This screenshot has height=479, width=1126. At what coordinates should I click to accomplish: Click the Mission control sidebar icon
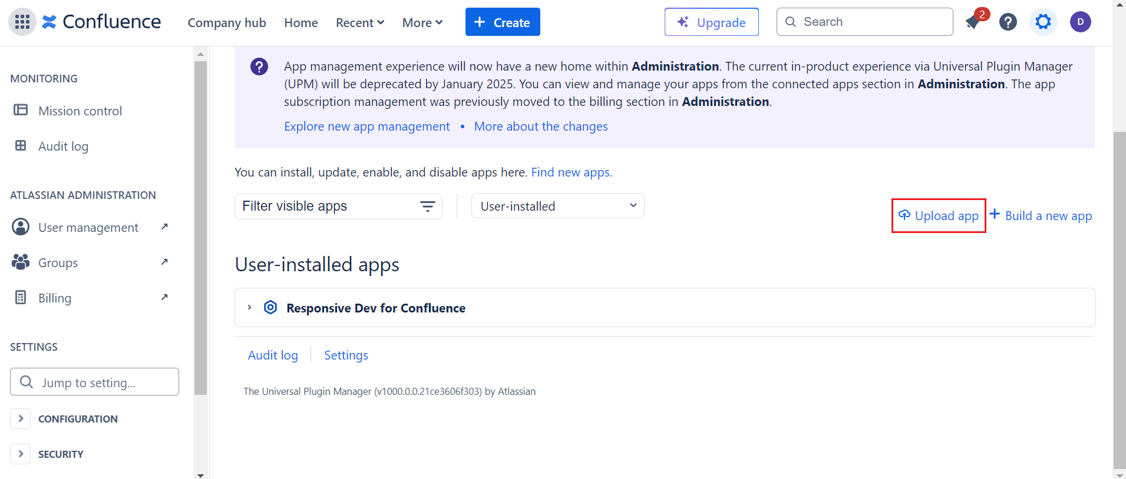(x=21, y=110)
